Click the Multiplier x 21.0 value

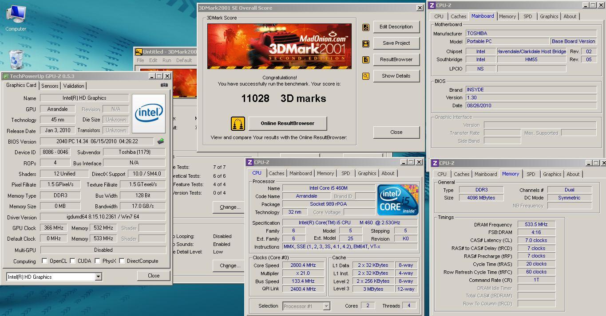[x=303, y=273]
